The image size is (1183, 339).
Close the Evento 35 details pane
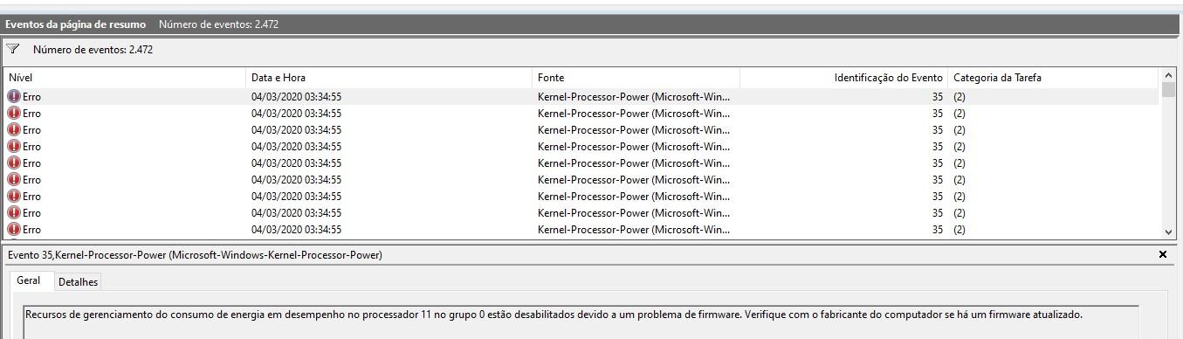(x=1162, y=254)
